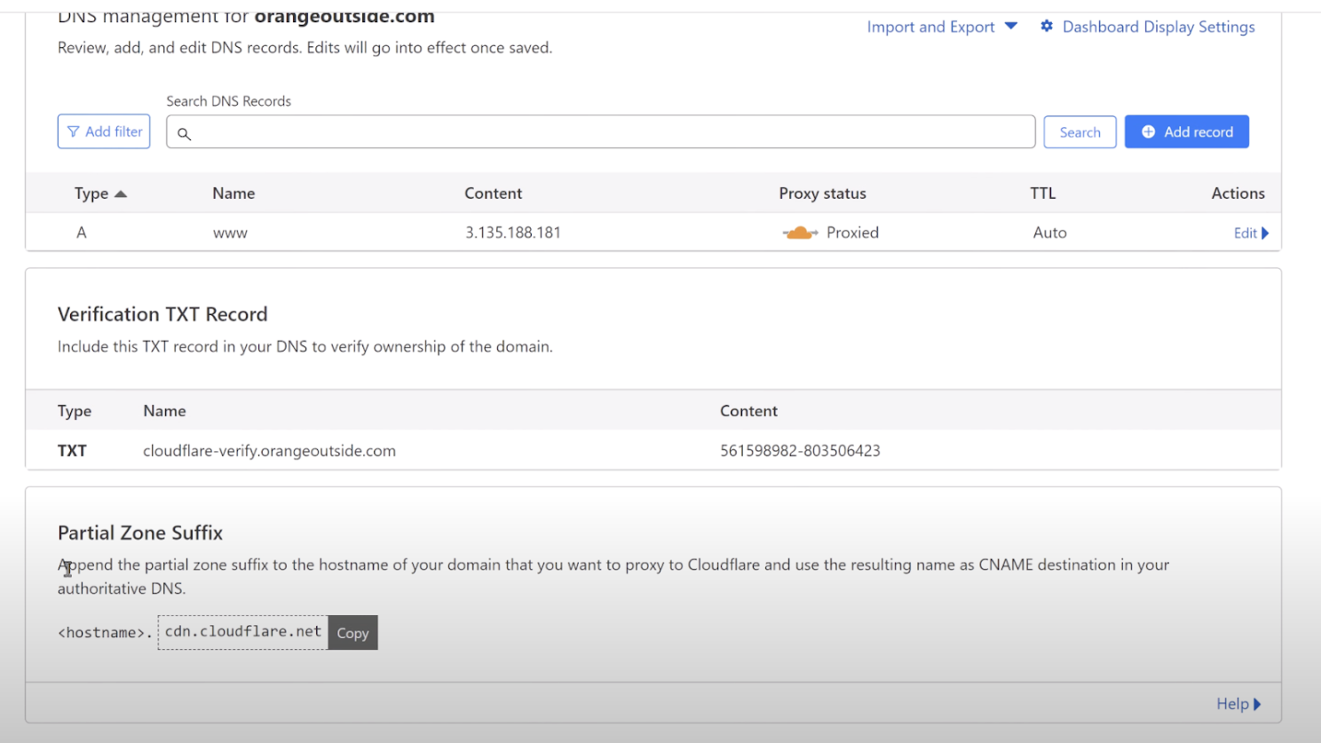Select the cdn.cloudflare.net suffix text box
The image size is (1321, 743).
(243, 632)
